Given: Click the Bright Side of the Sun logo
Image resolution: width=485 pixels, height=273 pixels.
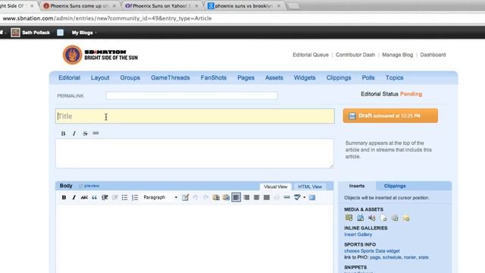Looking at the screenshot, I should click(100, 55).
